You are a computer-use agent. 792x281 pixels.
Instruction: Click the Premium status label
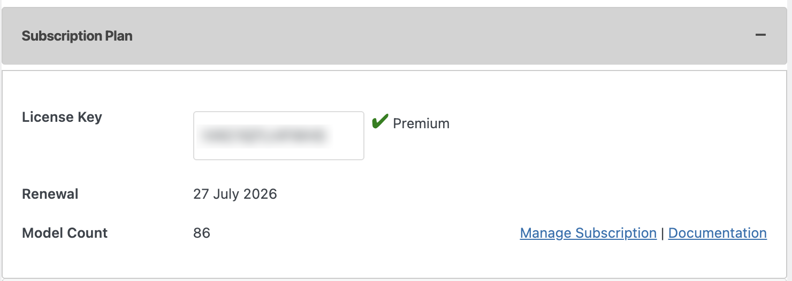point(421,123)
